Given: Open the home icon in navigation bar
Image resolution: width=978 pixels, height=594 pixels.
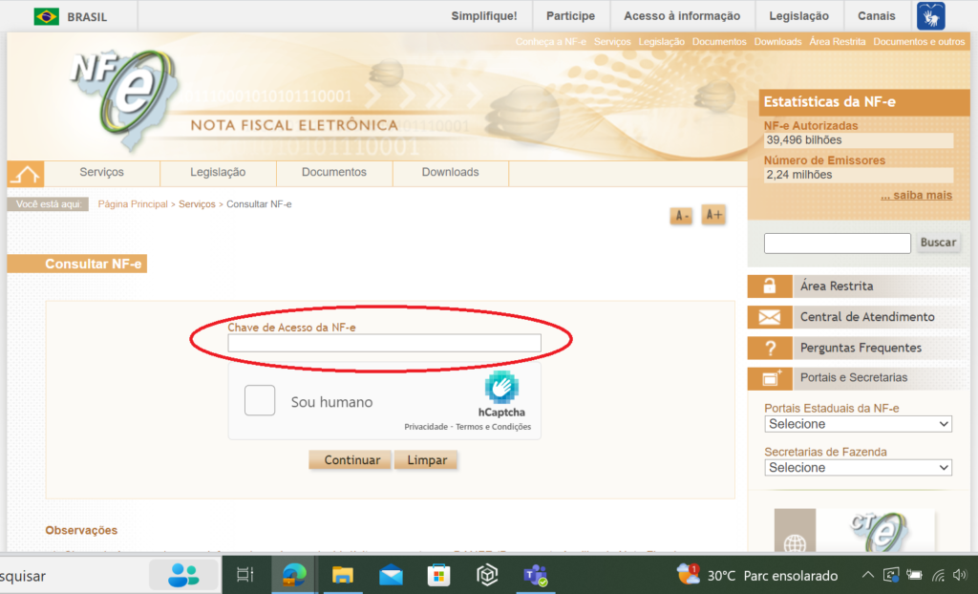Looking at the screenshot, I should pyautogui.click(x=26, y=174).
